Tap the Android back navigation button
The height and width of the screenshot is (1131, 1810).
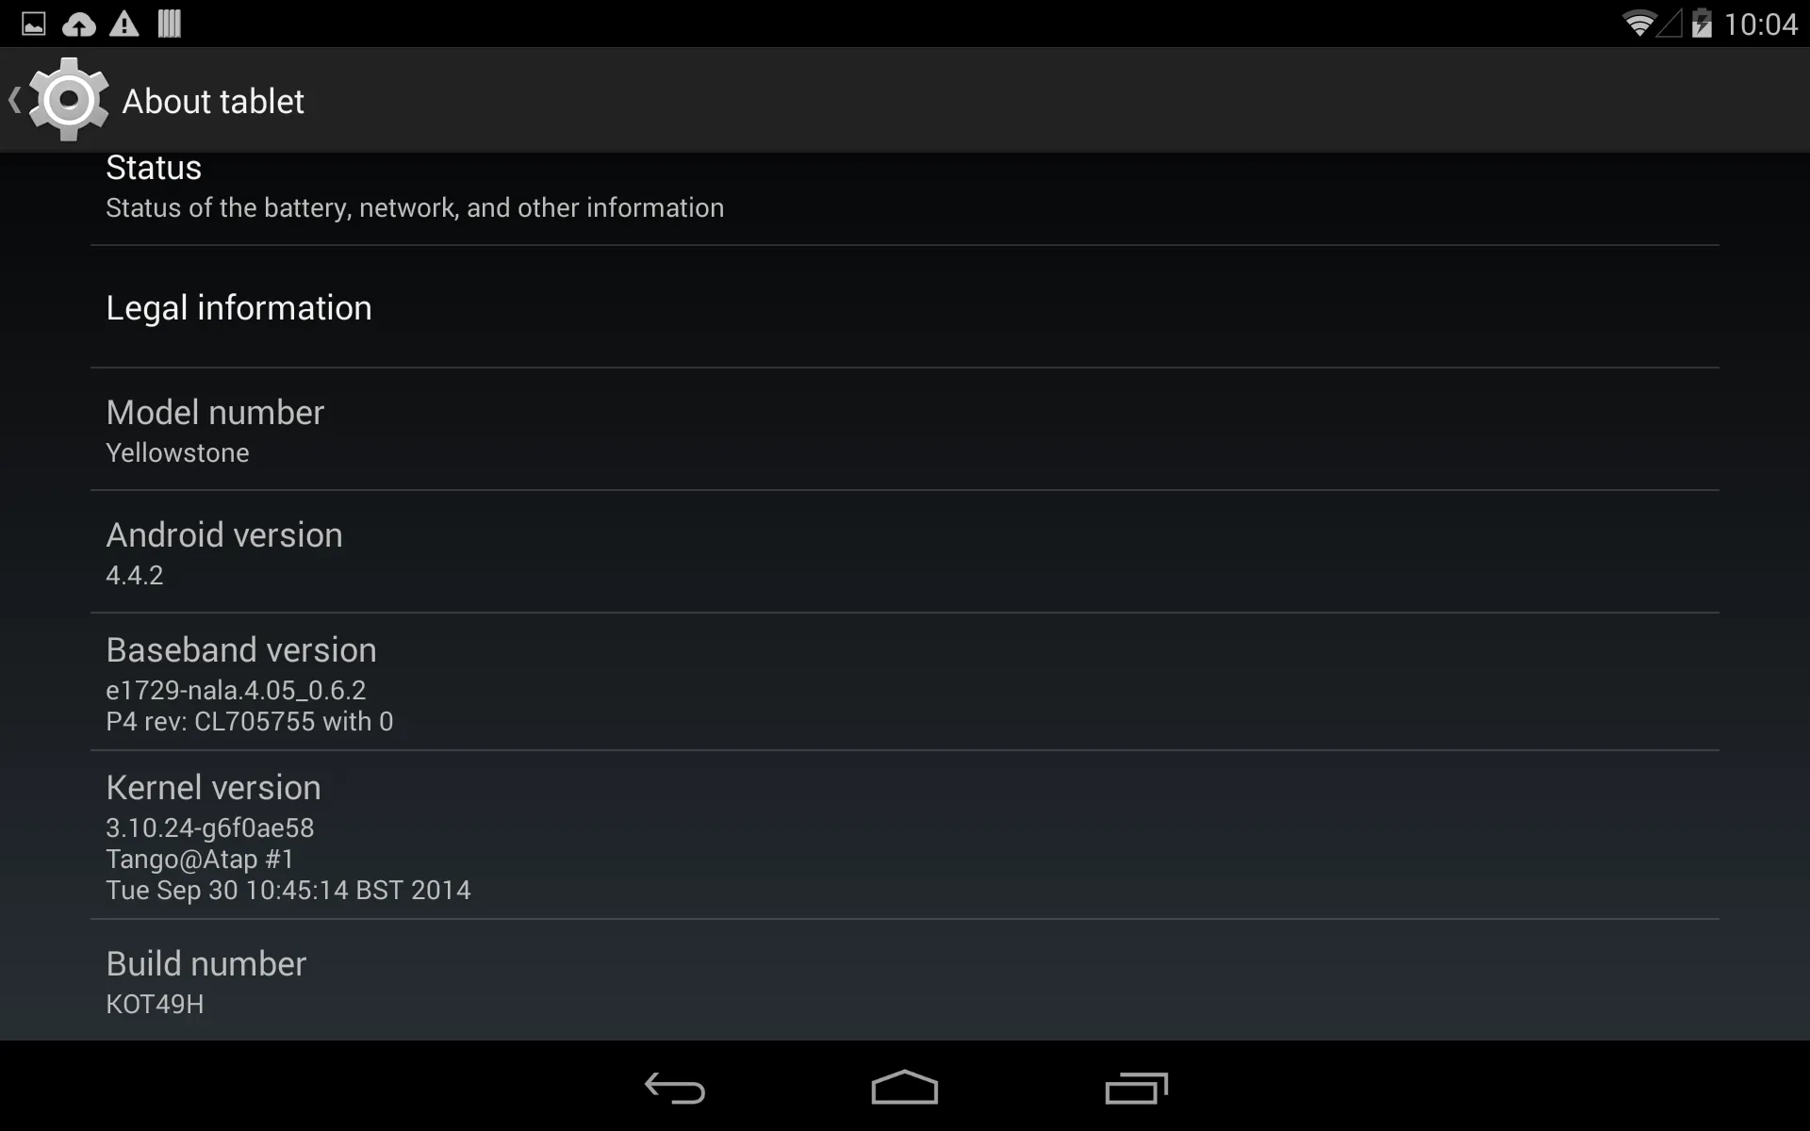(x=674, y=1089)
